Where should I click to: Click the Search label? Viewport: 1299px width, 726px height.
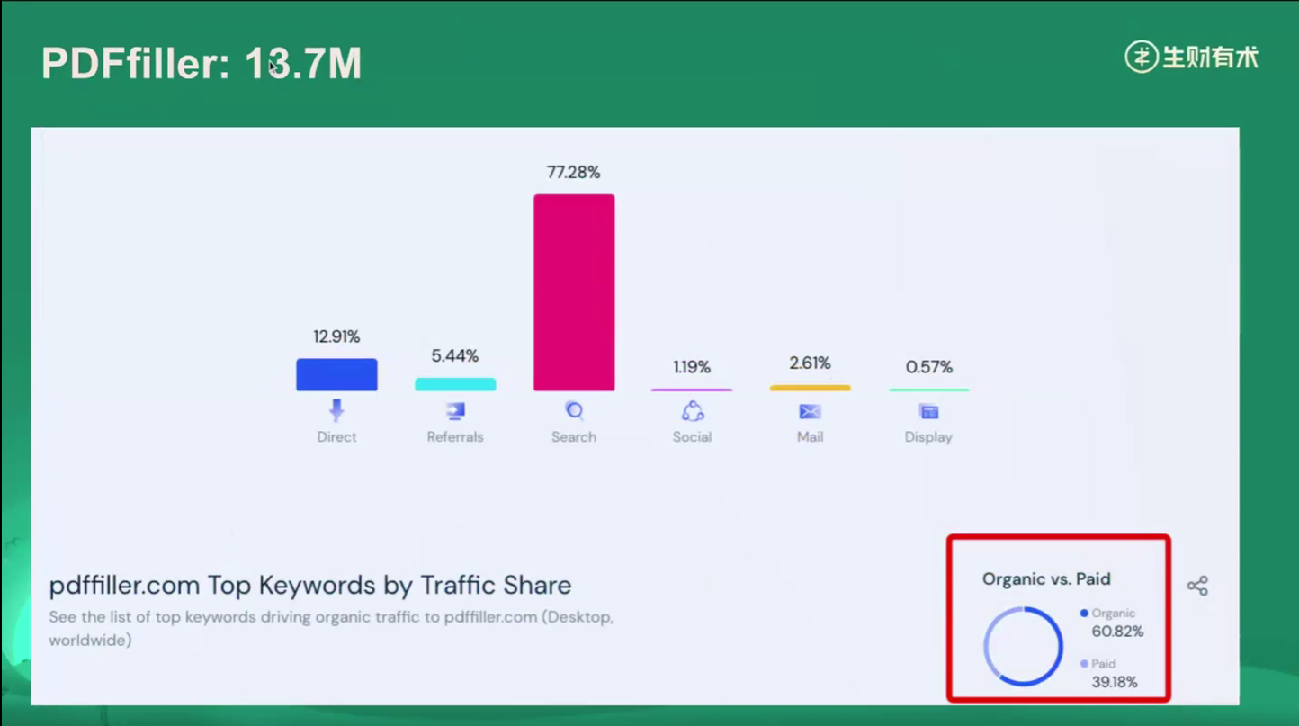tap(574, 437)
